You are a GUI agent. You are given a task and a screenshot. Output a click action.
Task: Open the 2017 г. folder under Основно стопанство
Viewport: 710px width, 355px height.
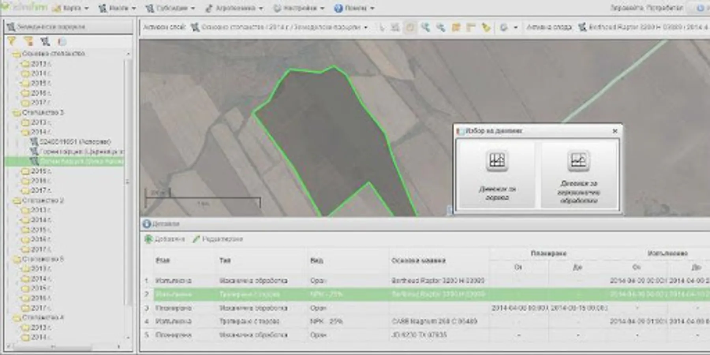click(x=37, y=103)
